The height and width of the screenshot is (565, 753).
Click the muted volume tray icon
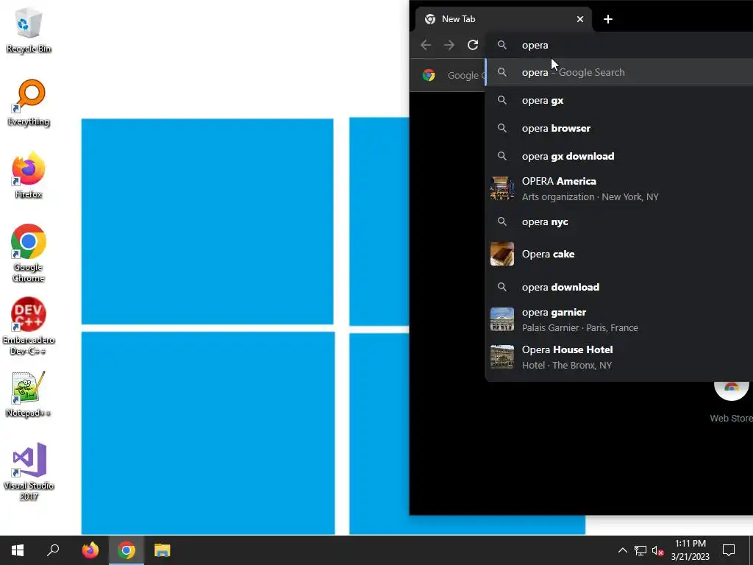coord(657,550)
